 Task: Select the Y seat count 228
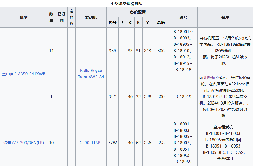coord(148,97)
